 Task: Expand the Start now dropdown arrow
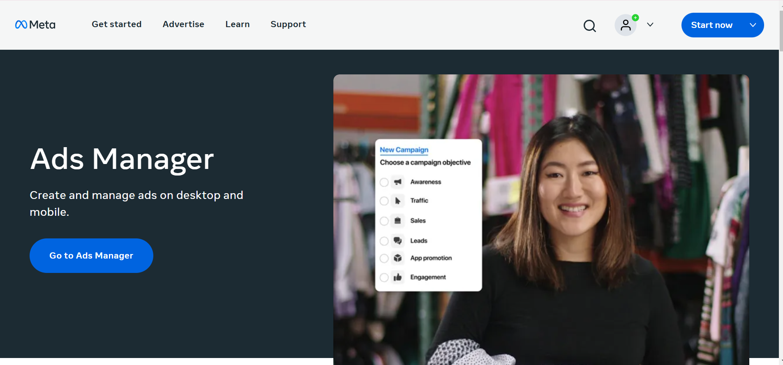click(x=753, y=25)
